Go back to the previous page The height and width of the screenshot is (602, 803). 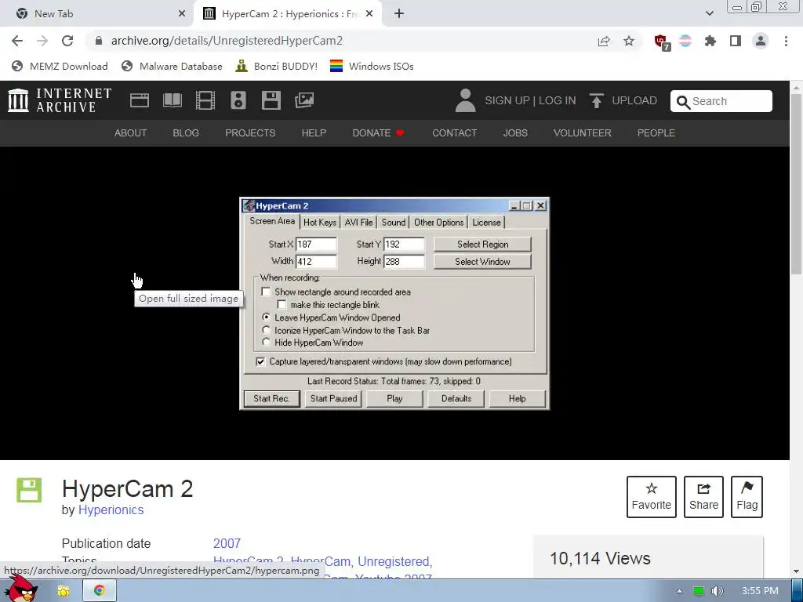17,41
